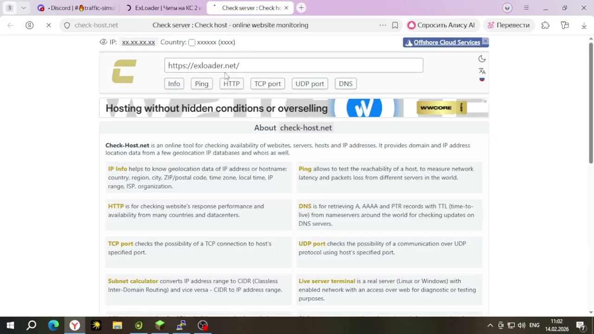Close the hosting banner advertisement
The height and width of the screenshot is (334, 594).
pyautogui.click(x=485, y=101)
